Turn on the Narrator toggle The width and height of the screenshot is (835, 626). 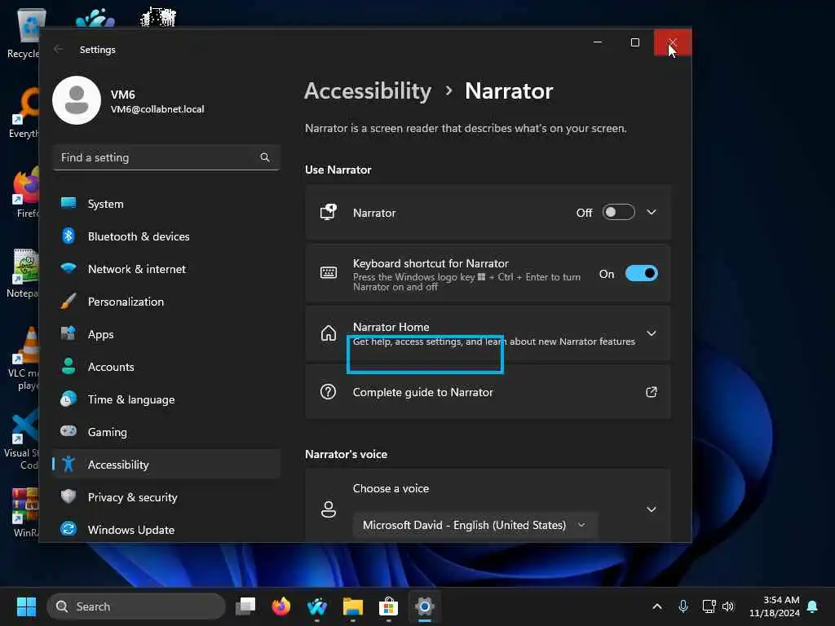coord(618,213)
